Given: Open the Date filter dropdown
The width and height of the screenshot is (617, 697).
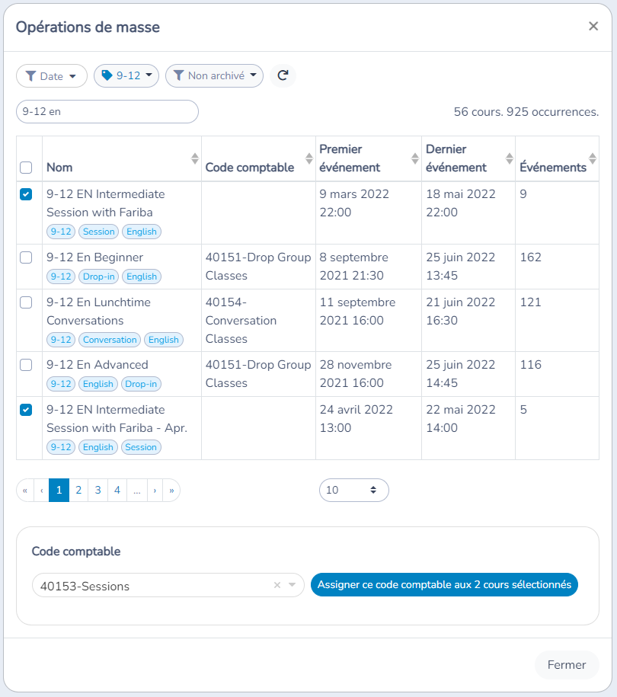Looking at the screenshot, I should tap(52, 76).
